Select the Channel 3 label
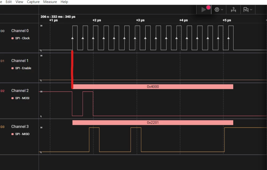Screen dimensions: 267x170 [20, 126]
